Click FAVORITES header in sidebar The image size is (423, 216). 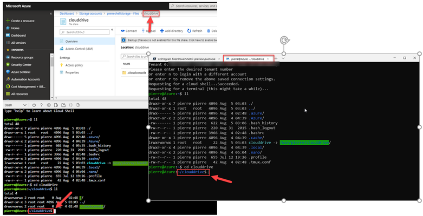coord(17,50)
